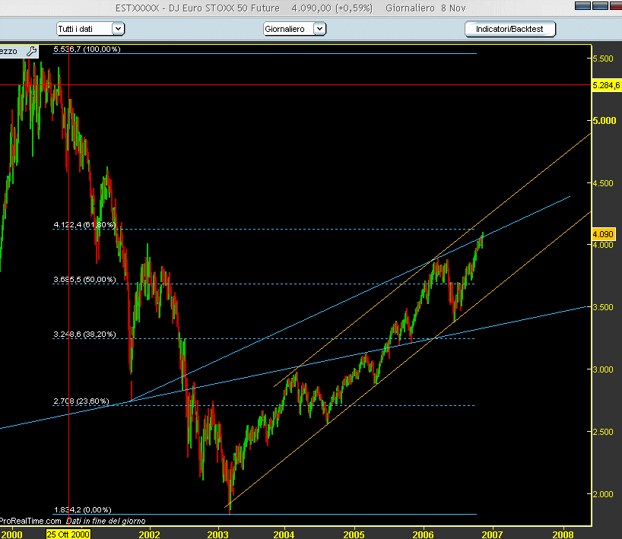Select the 2.708 (23,60%) Fibonacci label

81,401
